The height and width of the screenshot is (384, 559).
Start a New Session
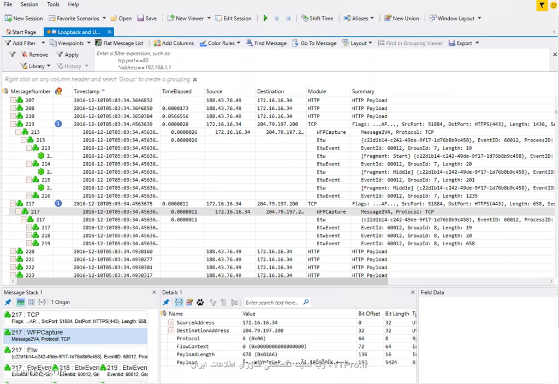pyautogui.click(x=24, y=18)
